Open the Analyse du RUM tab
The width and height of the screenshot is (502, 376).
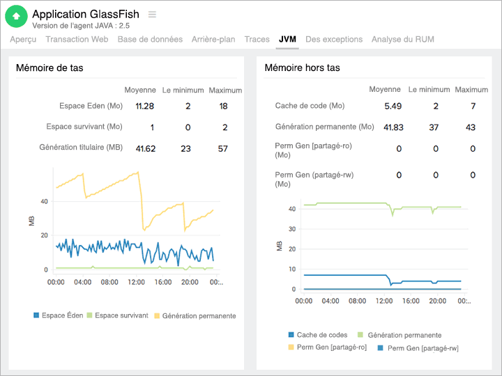(402, 40)
